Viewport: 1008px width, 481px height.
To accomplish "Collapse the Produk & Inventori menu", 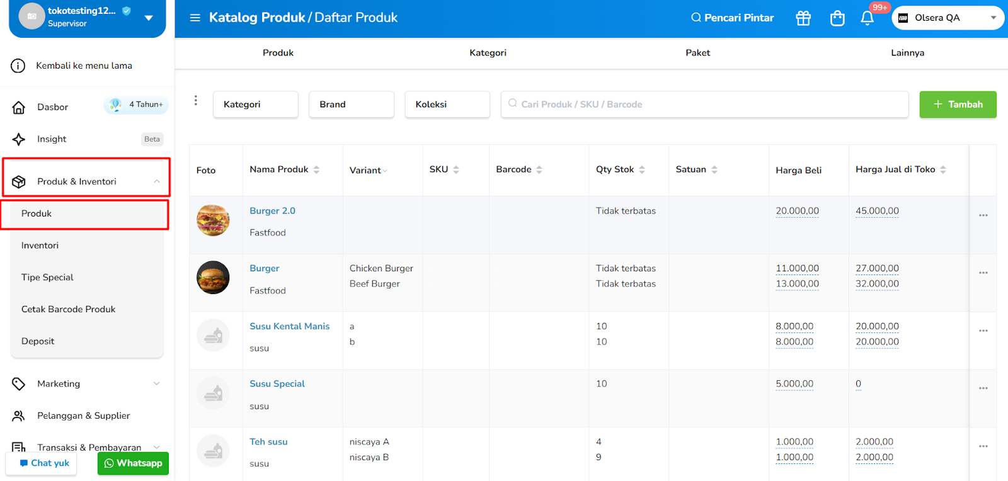I will pos(156,181).
